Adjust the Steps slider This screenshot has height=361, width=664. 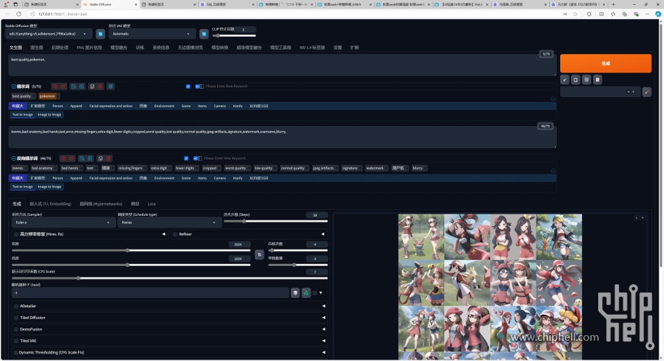275,221
